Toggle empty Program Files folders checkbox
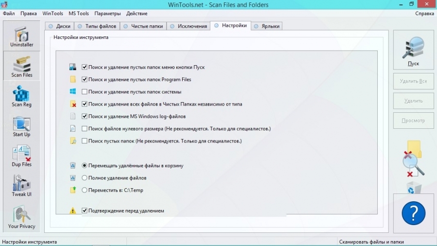Screen dimensions: 437x246 click(84, 79)
